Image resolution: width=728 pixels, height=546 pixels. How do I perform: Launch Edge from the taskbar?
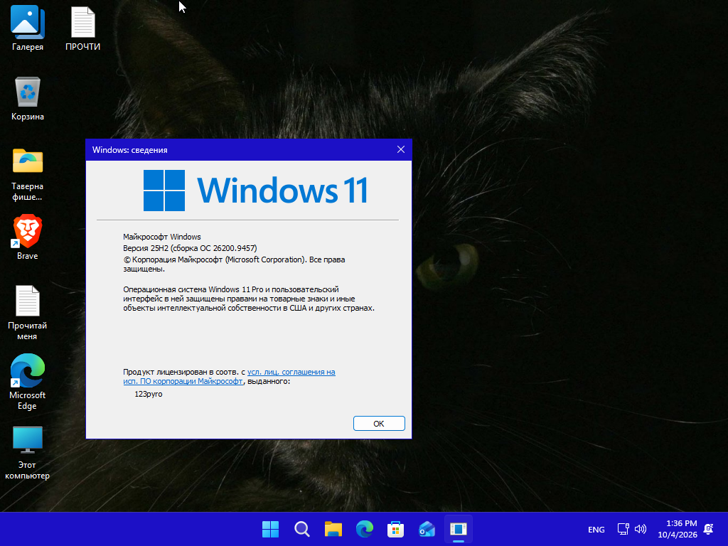pyautogui.click(x=365, y=529)
